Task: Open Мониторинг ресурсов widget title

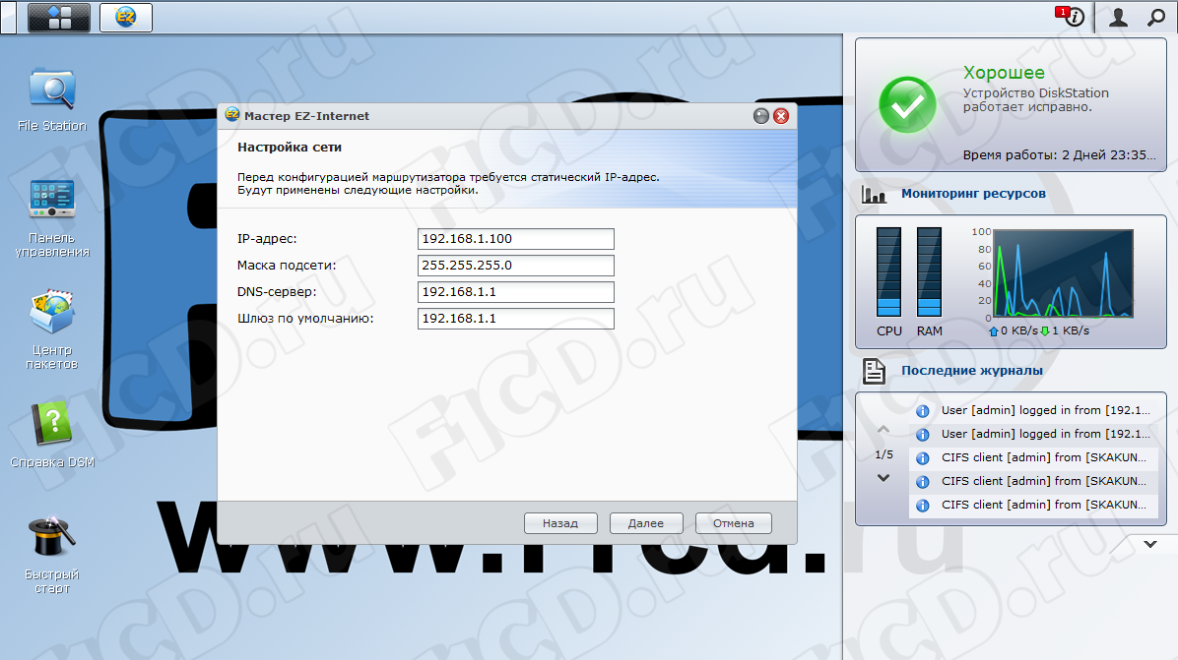Action: click(x=973, y=194)
